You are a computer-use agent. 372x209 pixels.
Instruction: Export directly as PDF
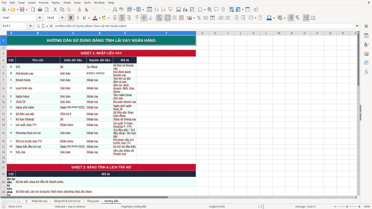(33, 10)
